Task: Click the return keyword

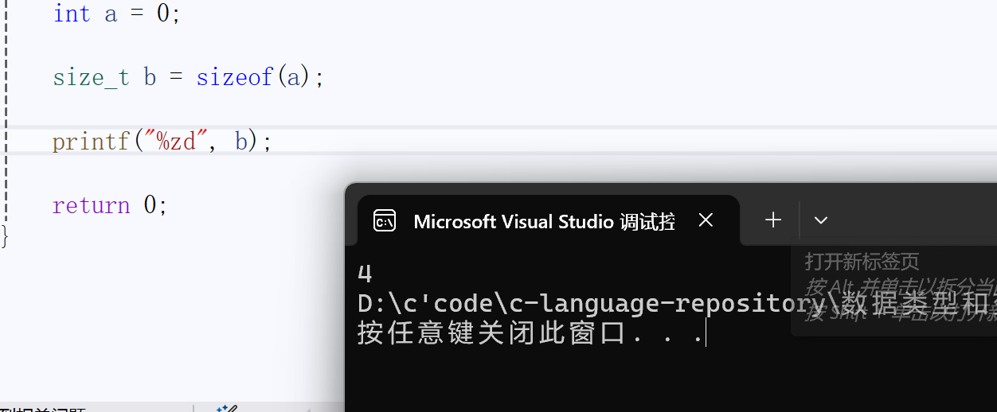Action: click(x=91, y=205)
